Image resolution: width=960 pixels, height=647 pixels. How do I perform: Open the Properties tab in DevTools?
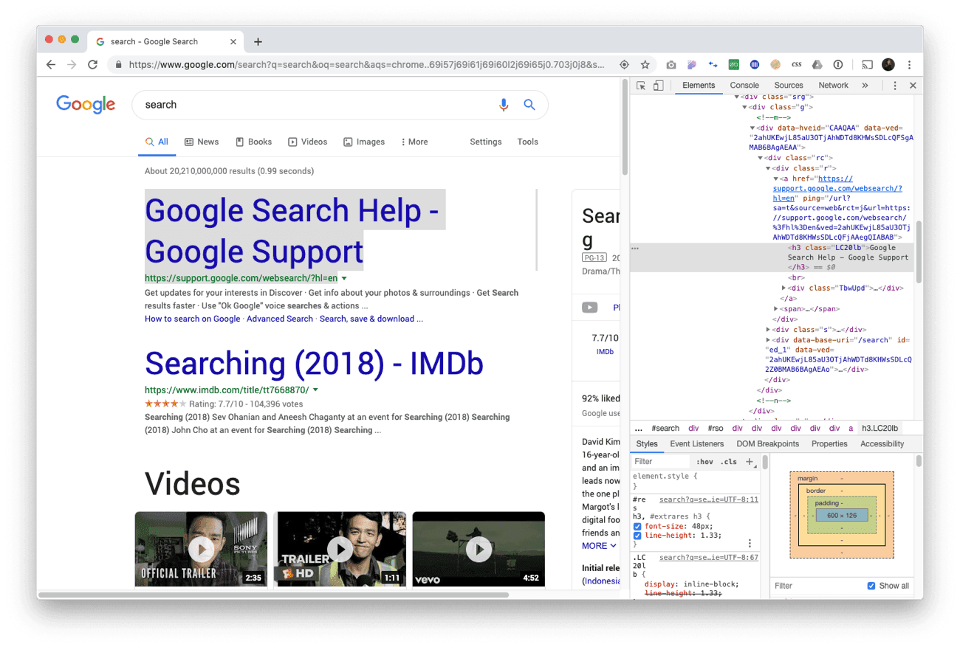pyautogui.click(x=829, y=444)
